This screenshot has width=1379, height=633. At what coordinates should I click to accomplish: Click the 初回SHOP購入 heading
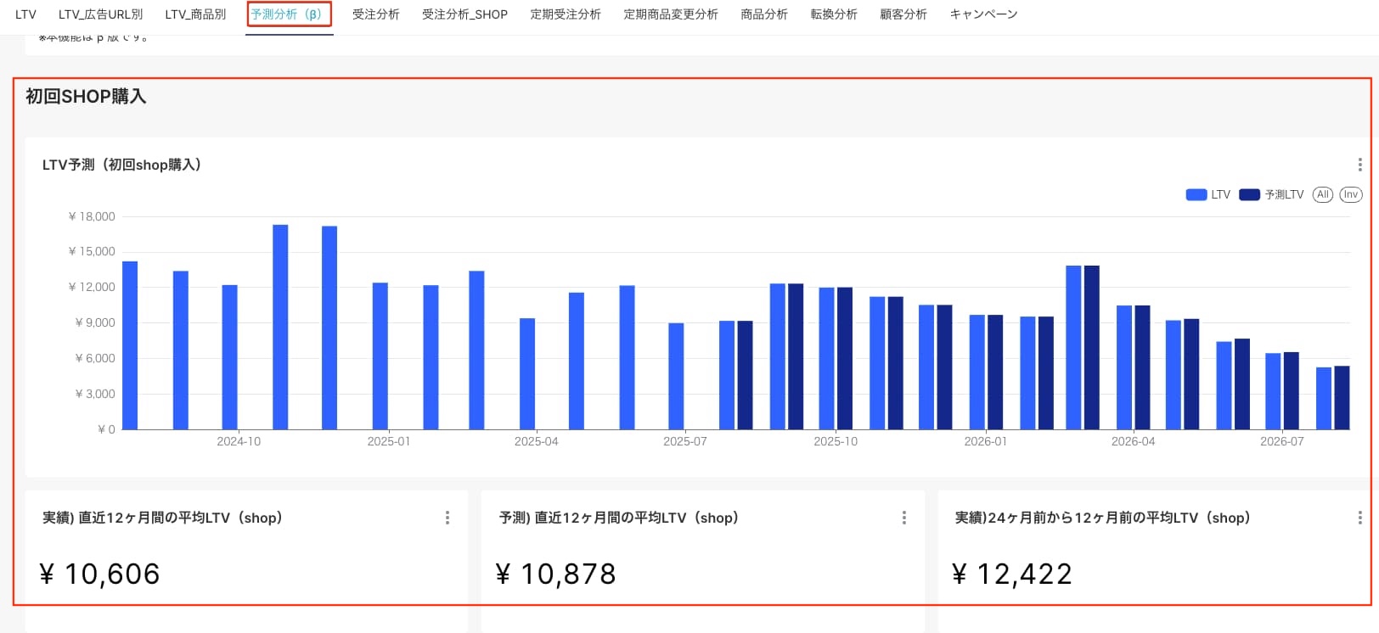(x=86, y=97)
